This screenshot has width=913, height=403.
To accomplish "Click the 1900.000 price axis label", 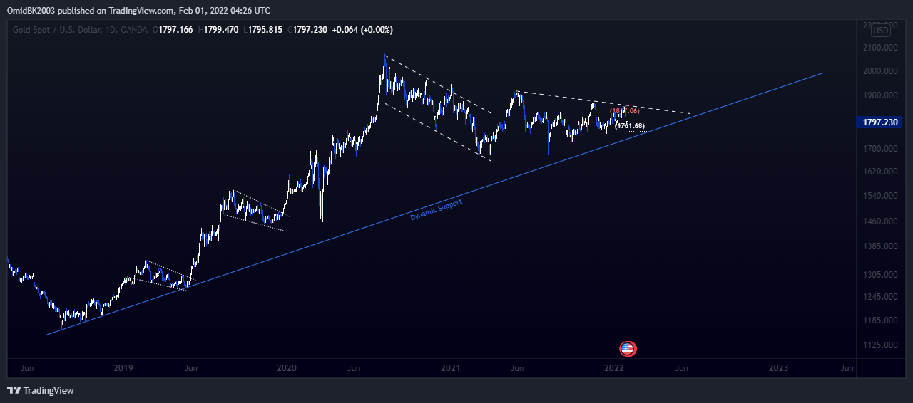I will pos(879,95).
